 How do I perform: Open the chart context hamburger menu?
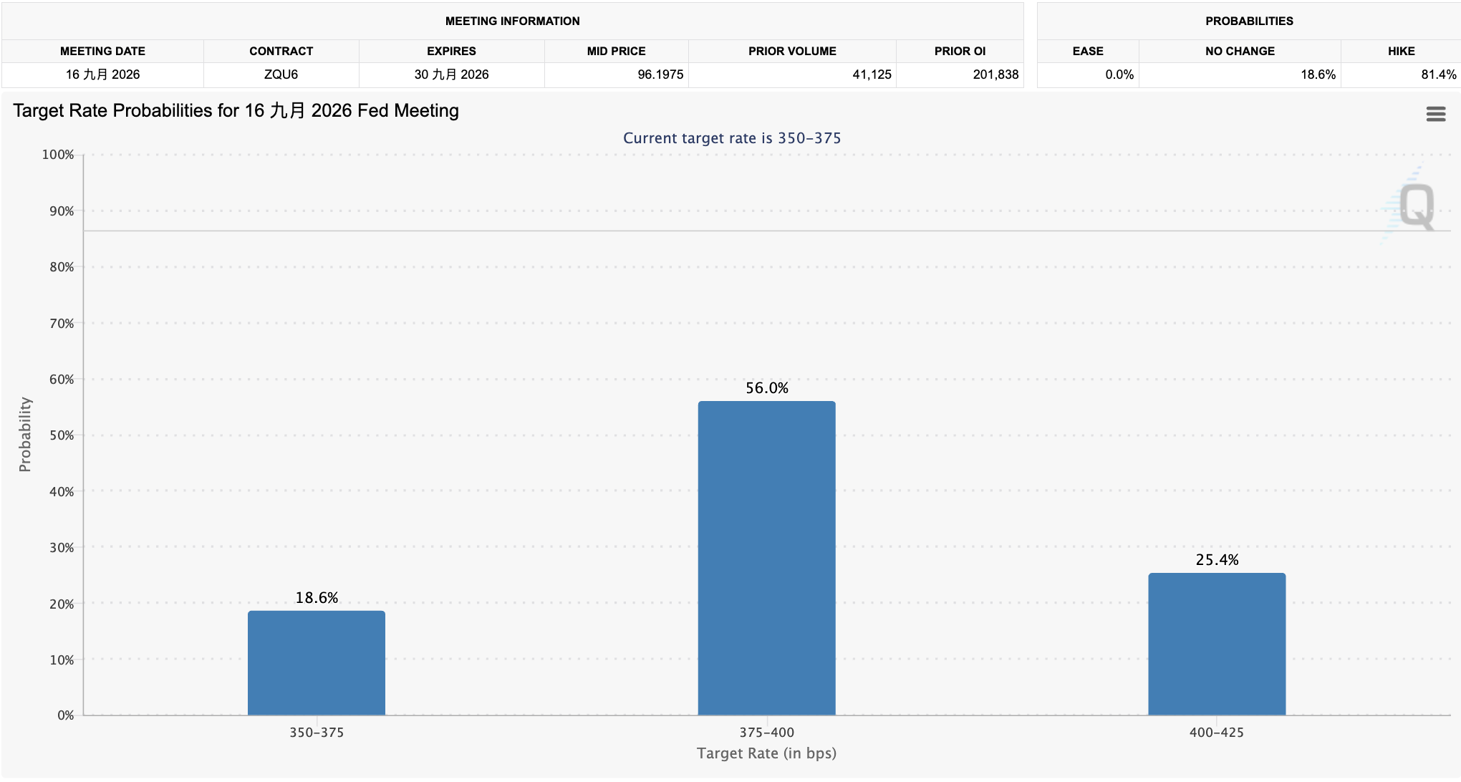[1435, 114]
